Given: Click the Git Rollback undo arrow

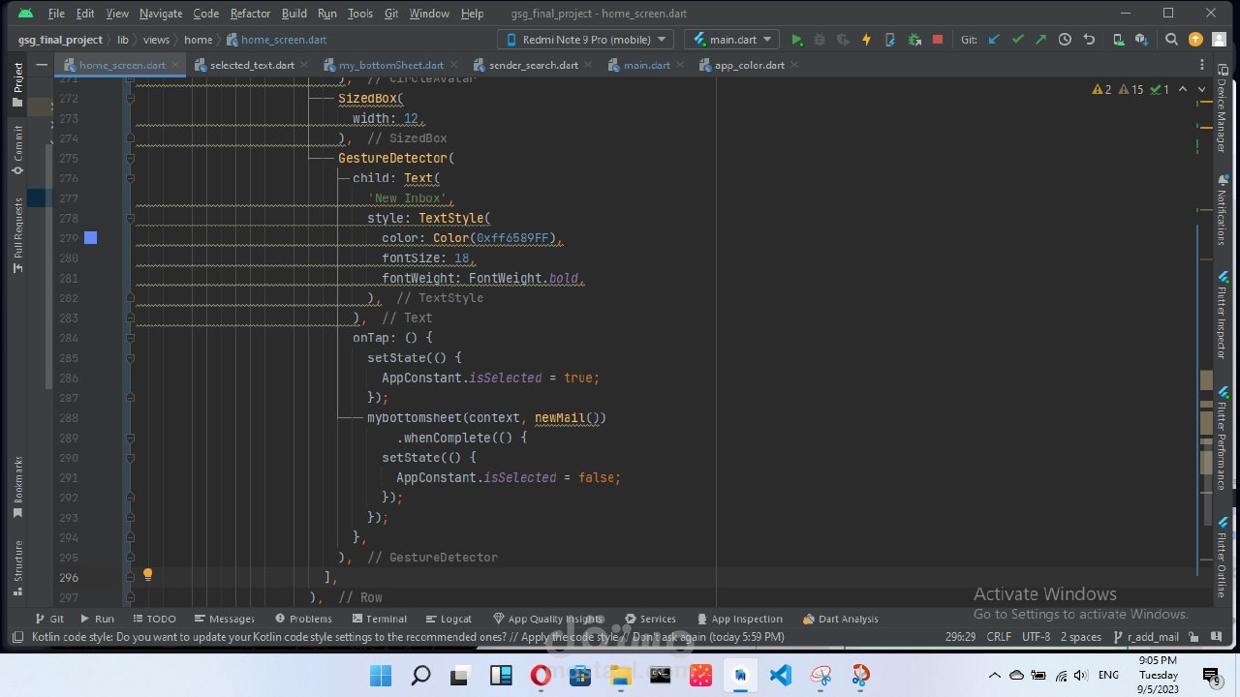Looking at the screenshot, I should coord(1089,40).
